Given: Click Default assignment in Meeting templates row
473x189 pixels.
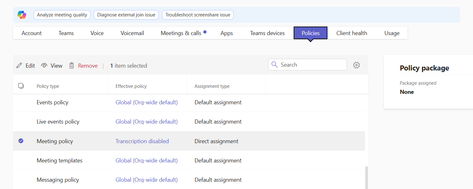Looking at the screenshot, I should coord(218,161).
